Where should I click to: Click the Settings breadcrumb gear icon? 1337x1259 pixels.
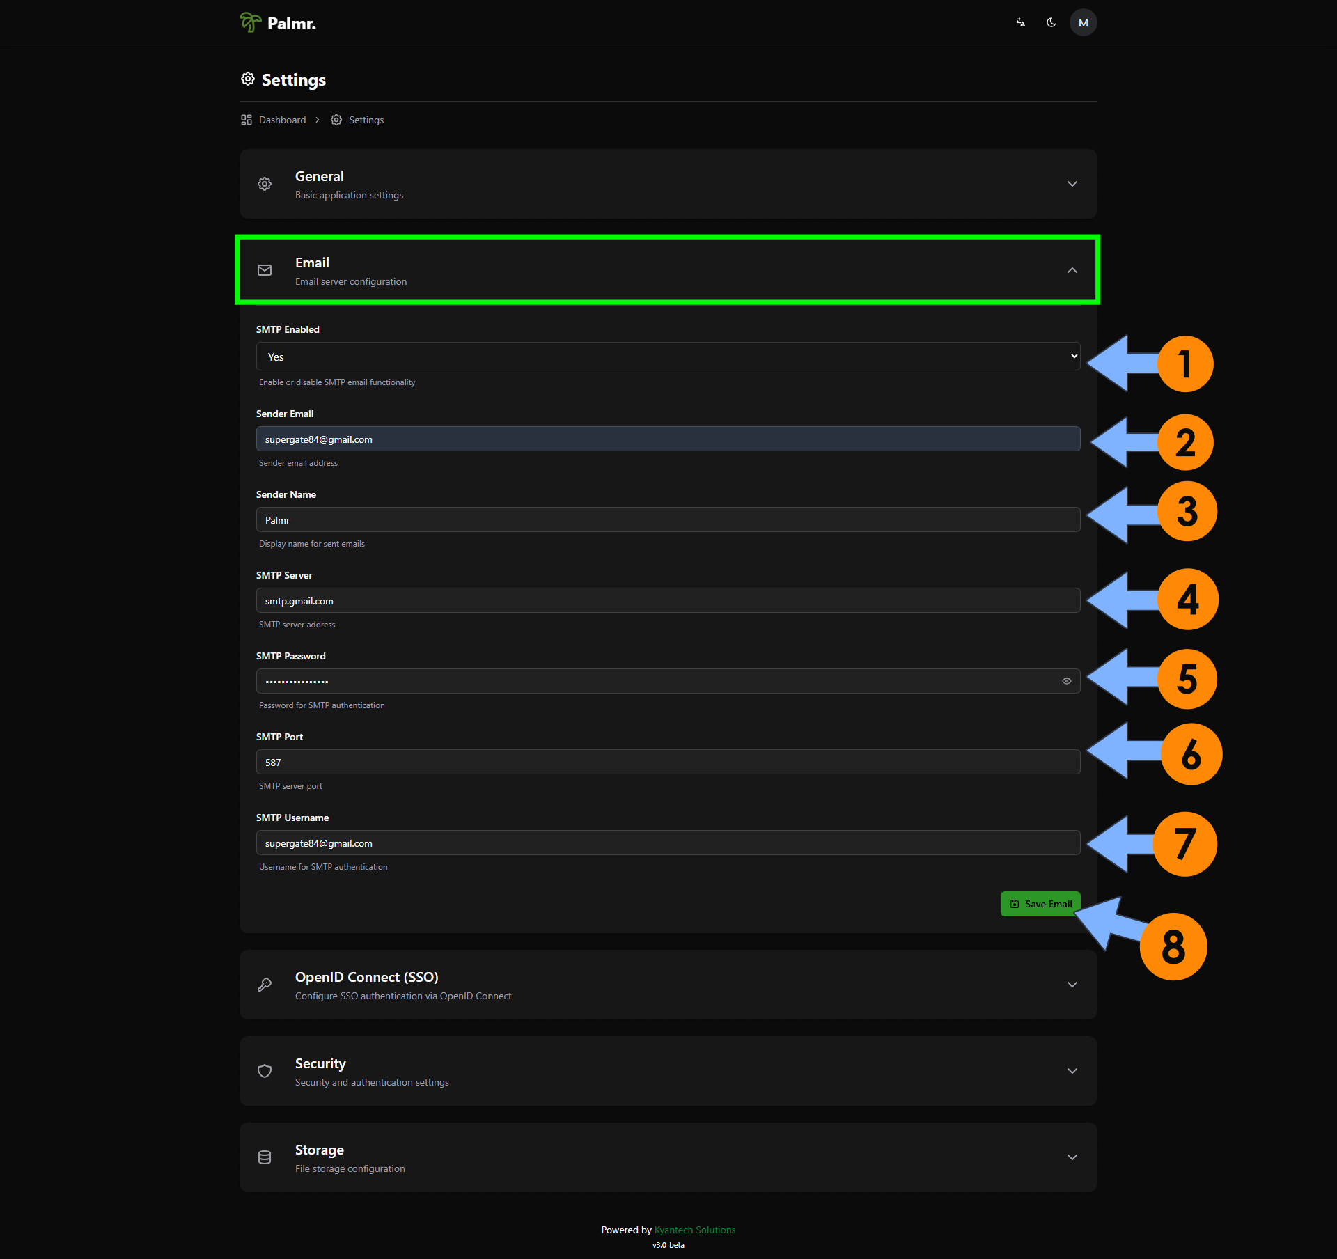(x=336, y=120)
